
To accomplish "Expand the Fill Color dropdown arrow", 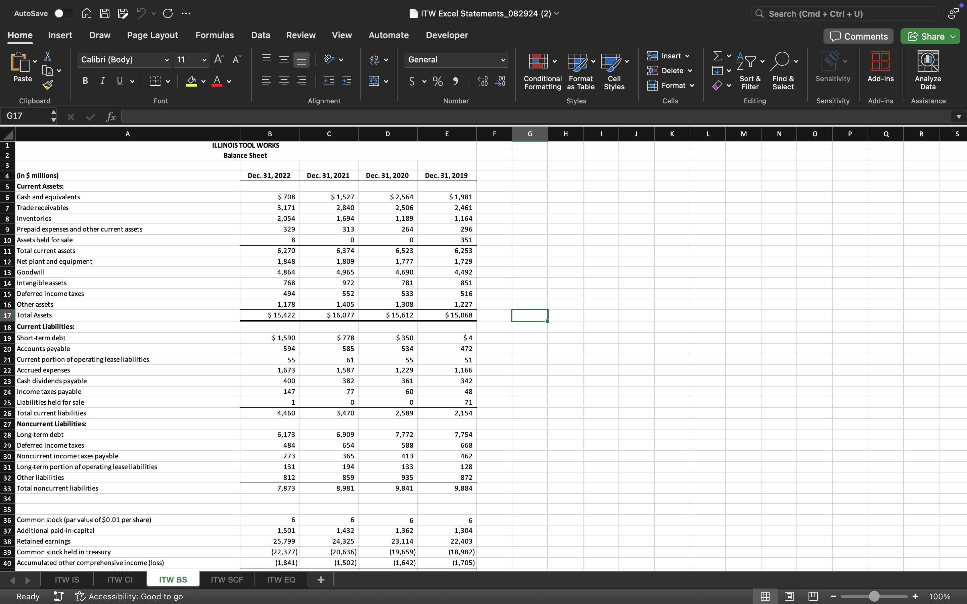I will point(203,82).
